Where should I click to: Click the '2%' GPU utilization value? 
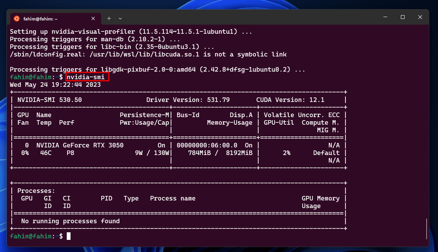coord(287,153)
